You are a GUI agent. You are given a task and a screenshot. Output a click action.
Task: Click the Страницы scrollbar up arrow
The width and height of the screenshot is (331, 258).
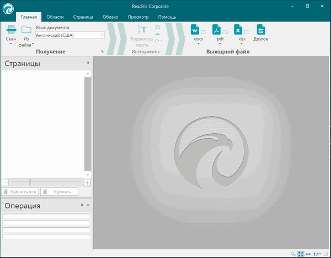pyautogui.click(x=88, y=74)
